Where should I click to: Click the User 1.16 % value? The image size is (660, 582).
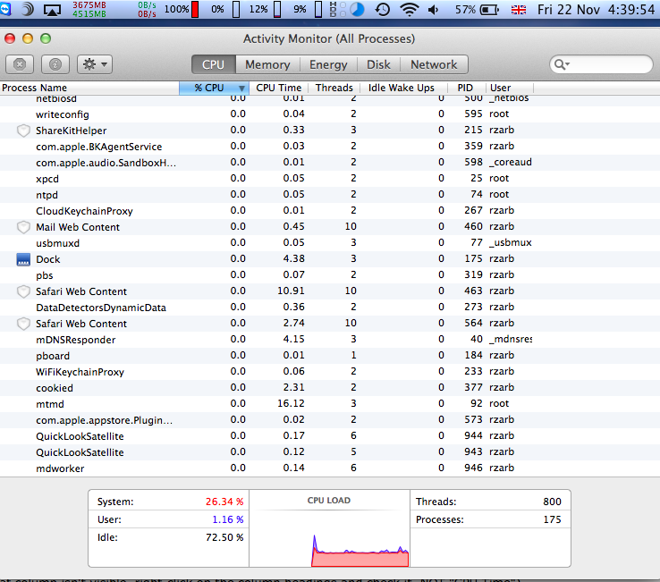click(x=228, y=519)
